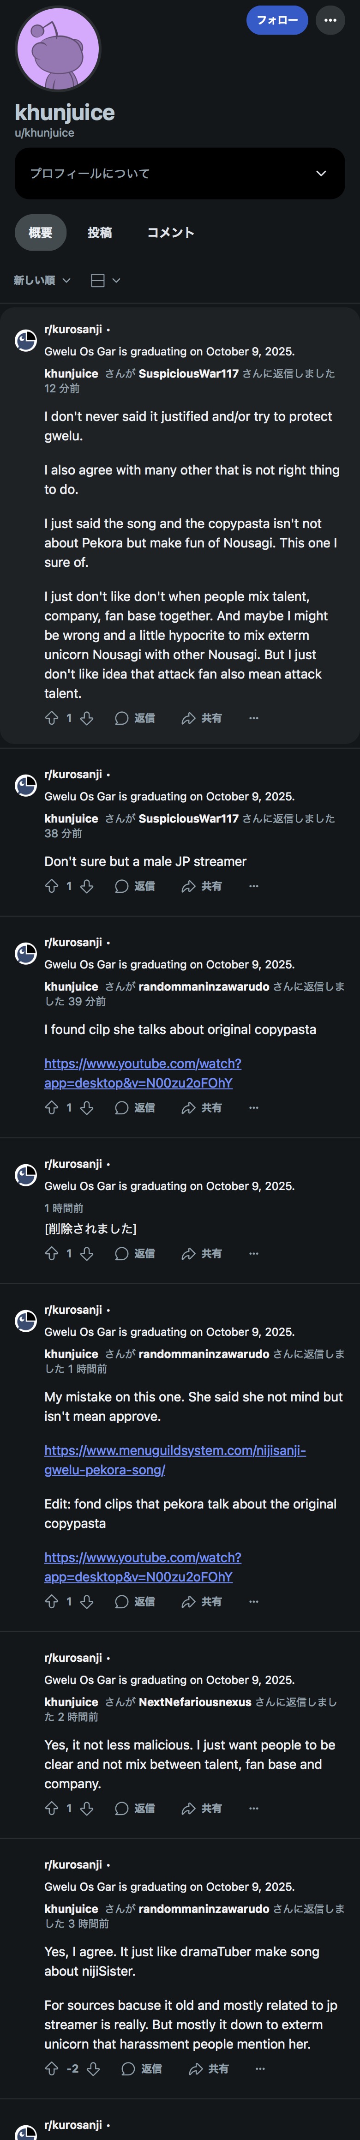Open the SuspiciousWar117 username in the top comment
The width and height of the screenshot is (360, 2140).
[189, 374]
